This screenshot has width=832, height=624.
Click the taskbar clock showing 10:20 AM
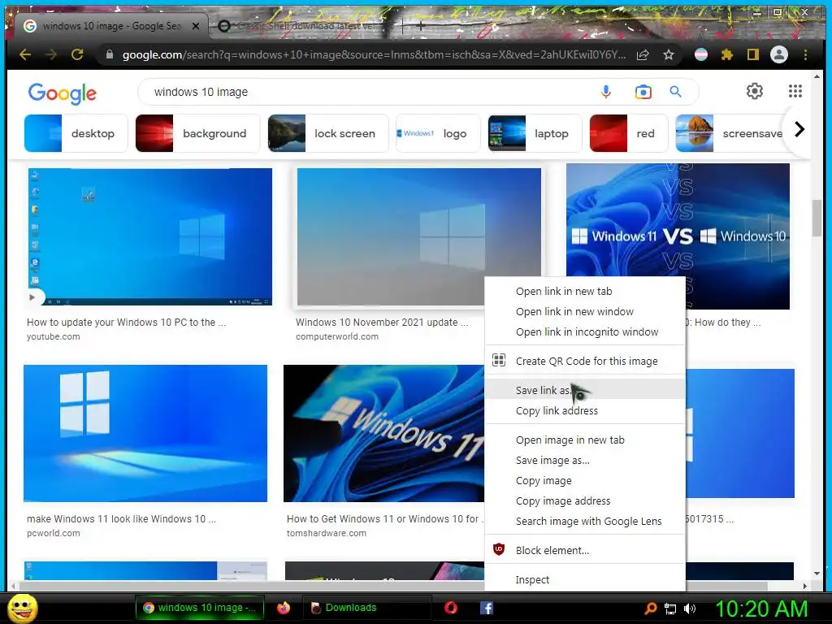point(761,609)
